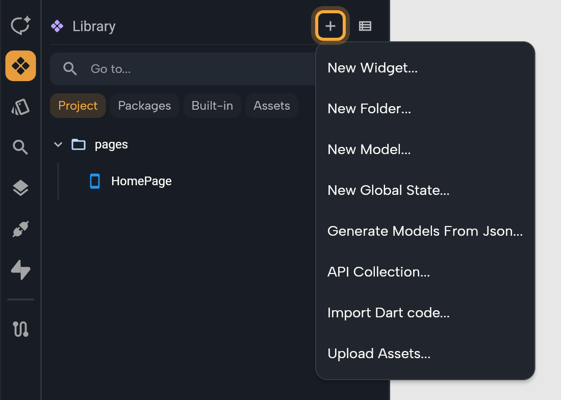Viewport: 561px width, 400px height.
Task: Select New Global State... menu entry
Action: pyautogui.click(x=425, y=190)
